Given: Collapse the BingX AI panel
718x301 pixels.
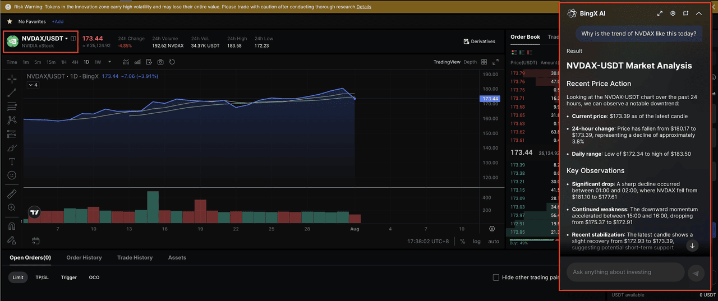Looking at the screenshot, I should 699,13.
